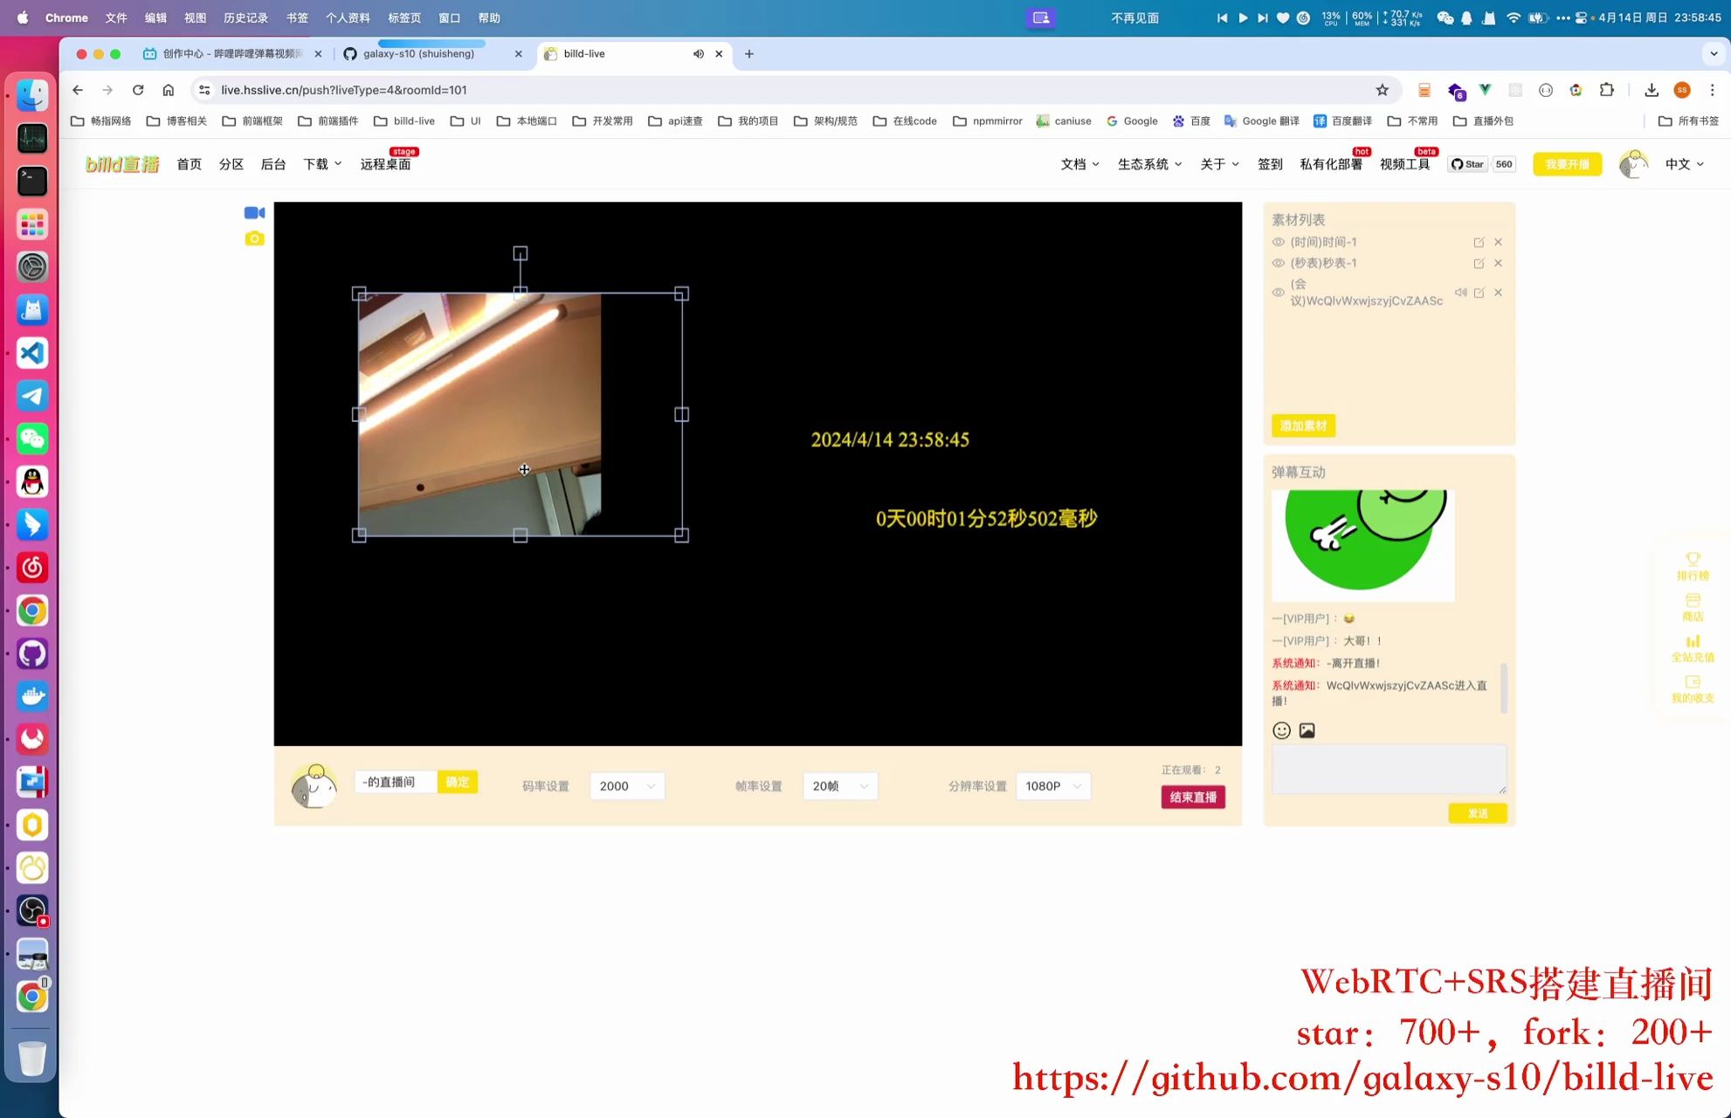
Task: Click the blue video camera icon beside the canvas
Action: tap(253, 212)
